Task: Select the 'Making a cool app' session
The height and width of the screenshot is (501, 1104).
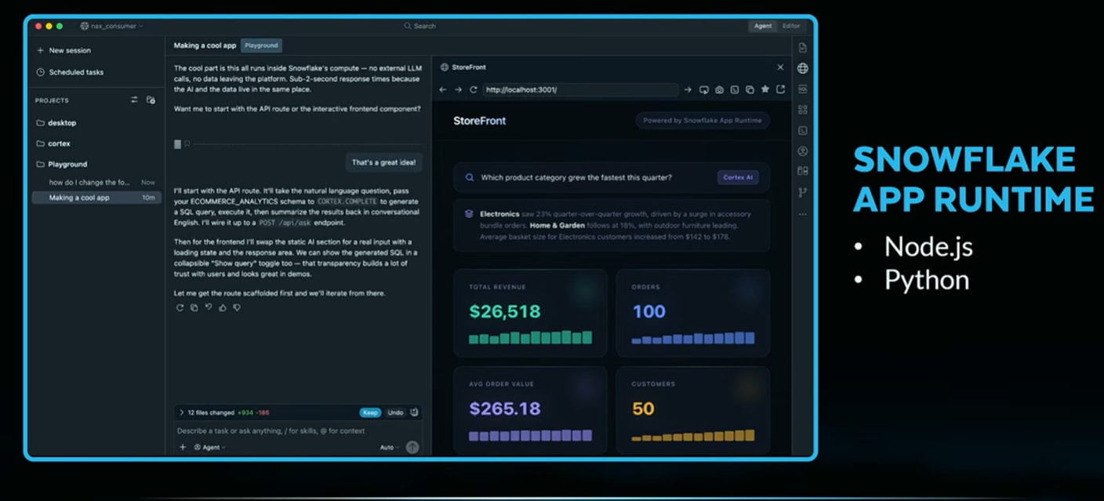Action: pyautogui.click(x=97, y=198)
